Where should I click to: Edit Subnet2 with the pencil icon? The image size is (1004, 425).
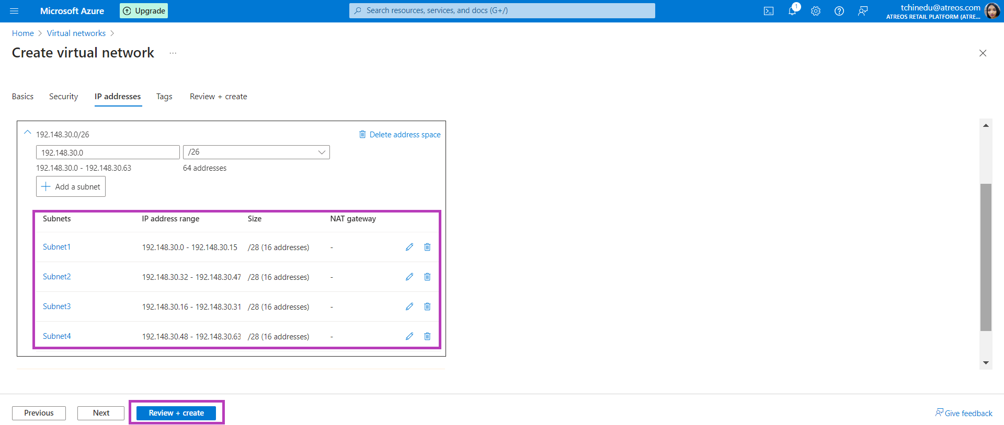[x=409, y=277]
